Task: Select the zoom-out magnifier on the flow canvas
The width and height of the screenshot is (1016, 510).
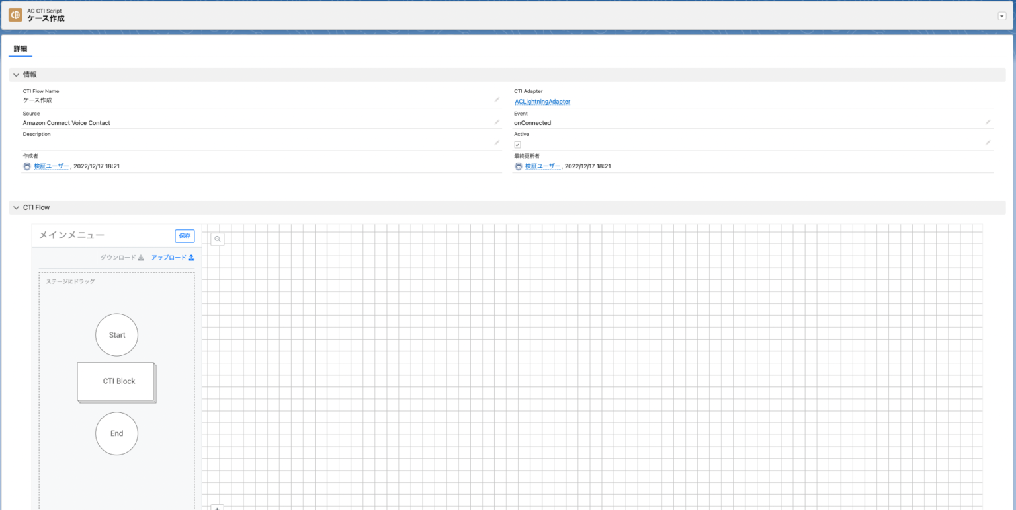Action: (x=218, y=238)
